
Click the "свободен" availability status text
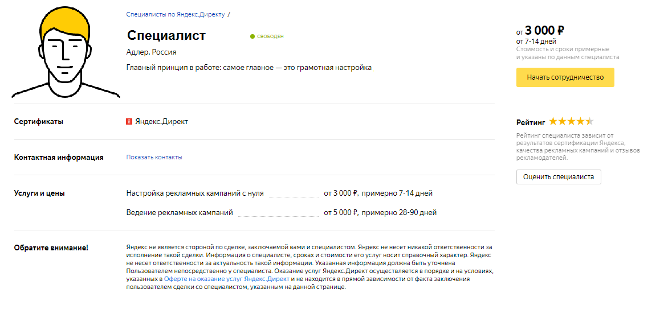click(270, 36)
